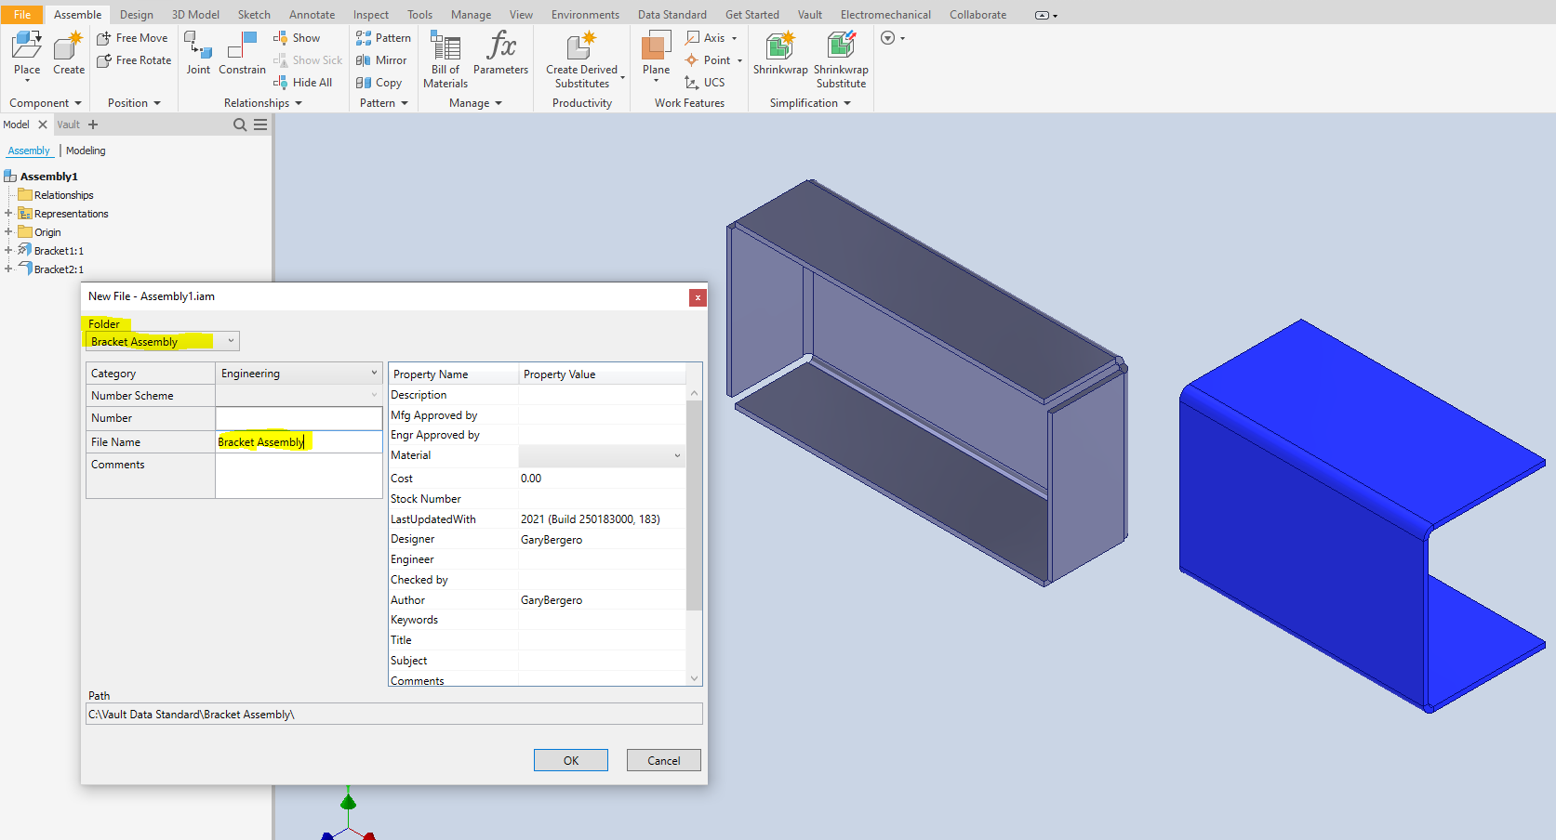Click the Copy component tool
This screenshot has width=1556, height=840.
[x=379, y=83]
